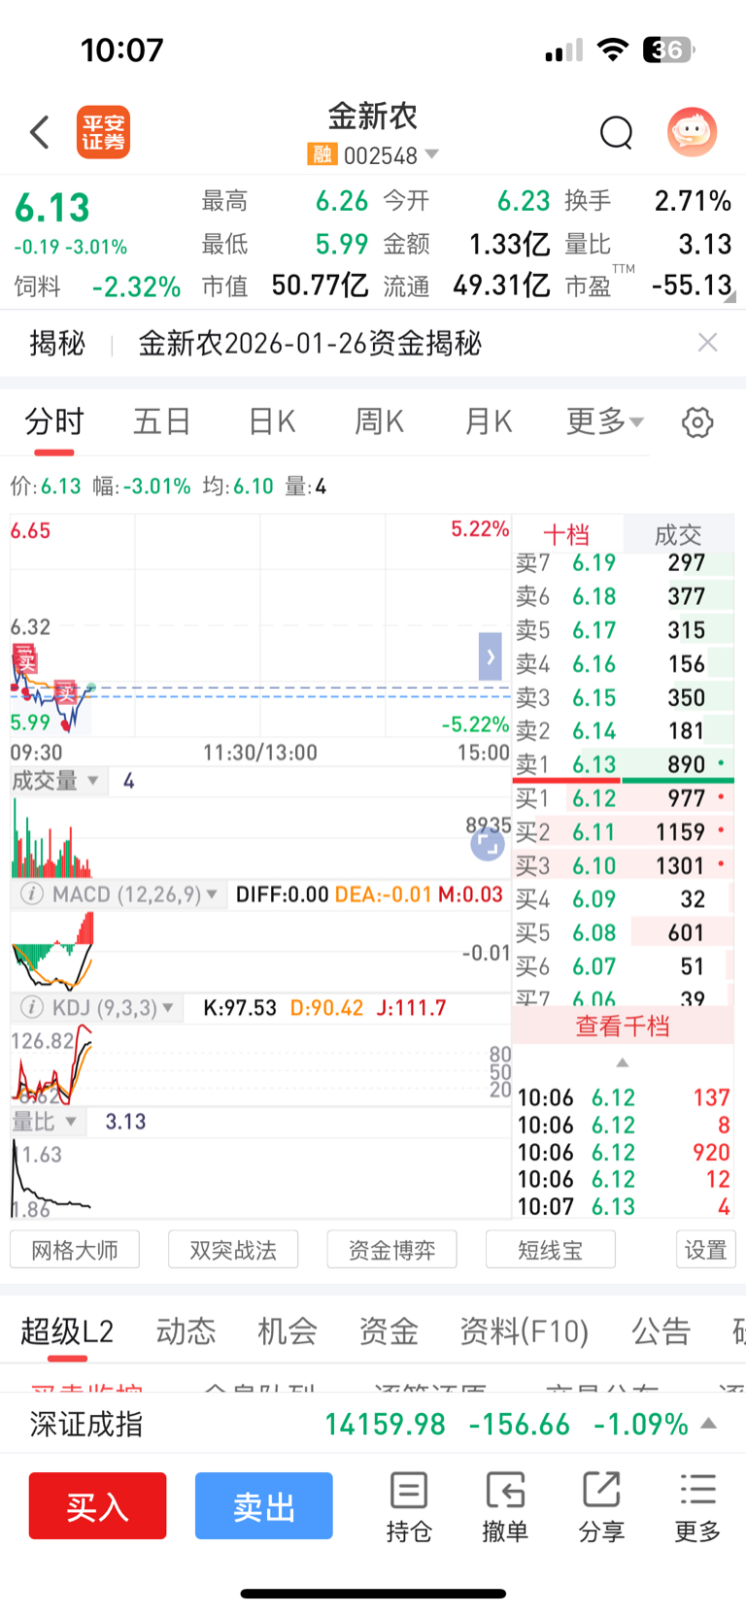Select the 成交 trades tab
This screenshot has height=1615, width=746.
click(678, 534)
